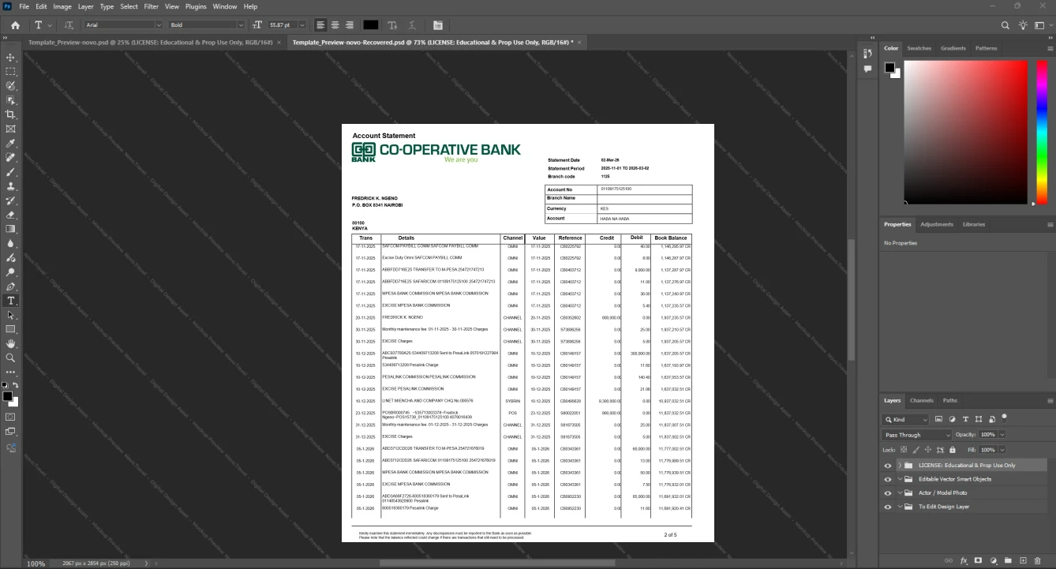Open the font size 55.87 pt dropdown
Image resolution: width=1056 pixels, height=569 pixels.
click(301, 25)
